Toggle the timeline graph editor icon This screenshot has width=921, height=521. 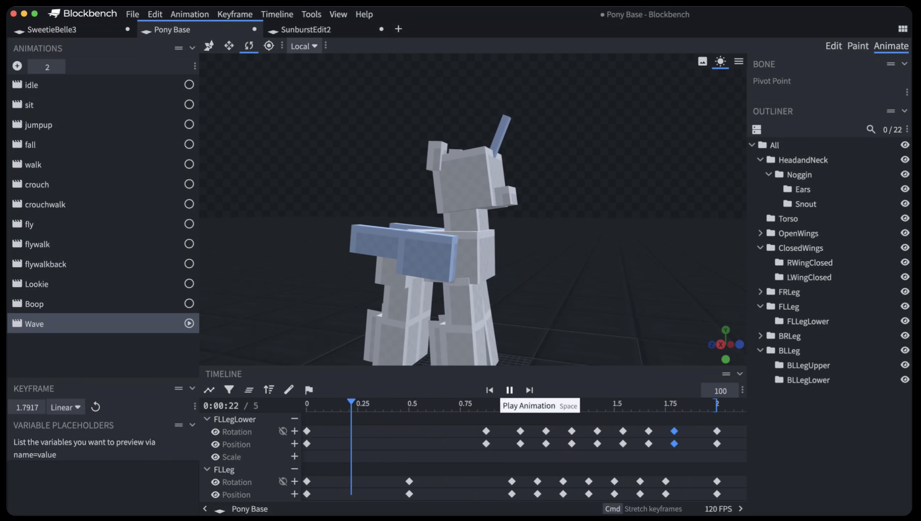point(209,390)
